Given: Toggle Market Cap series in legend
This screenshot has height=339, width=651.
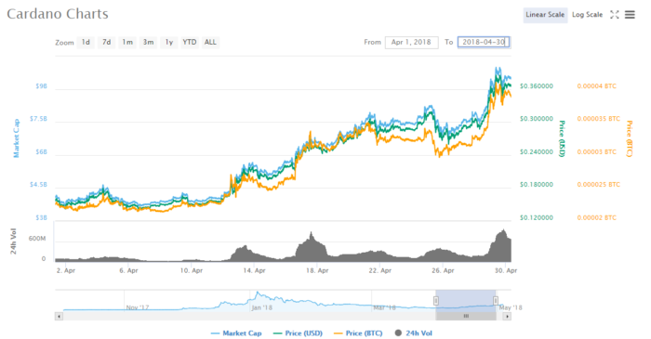Looking at the screenshot, I should pyautogui.click(x=236, y=333).
